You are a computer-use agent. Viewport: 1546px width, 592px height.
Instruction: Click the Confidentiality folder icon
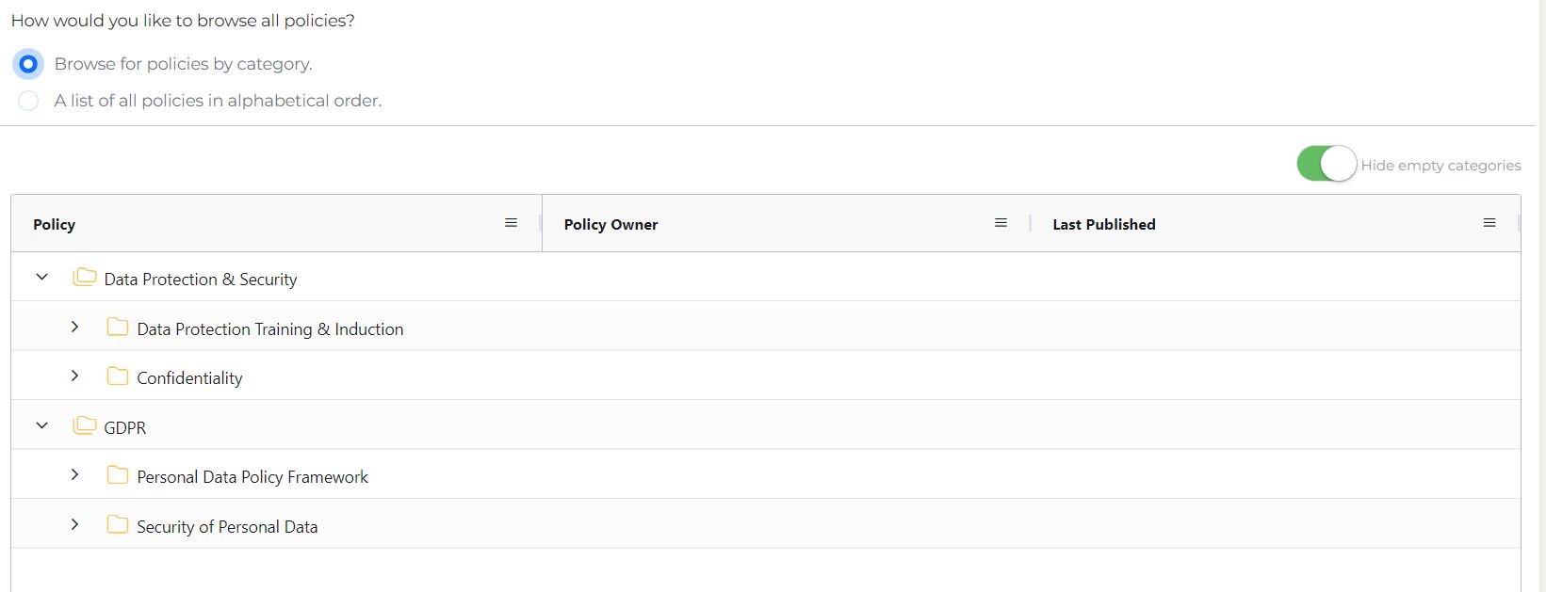pyautogui.click(x=117, y=375)
